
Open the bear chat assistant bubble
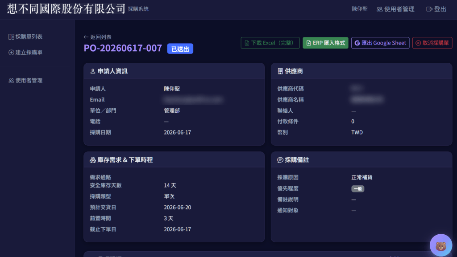click(x=441, y=245)
